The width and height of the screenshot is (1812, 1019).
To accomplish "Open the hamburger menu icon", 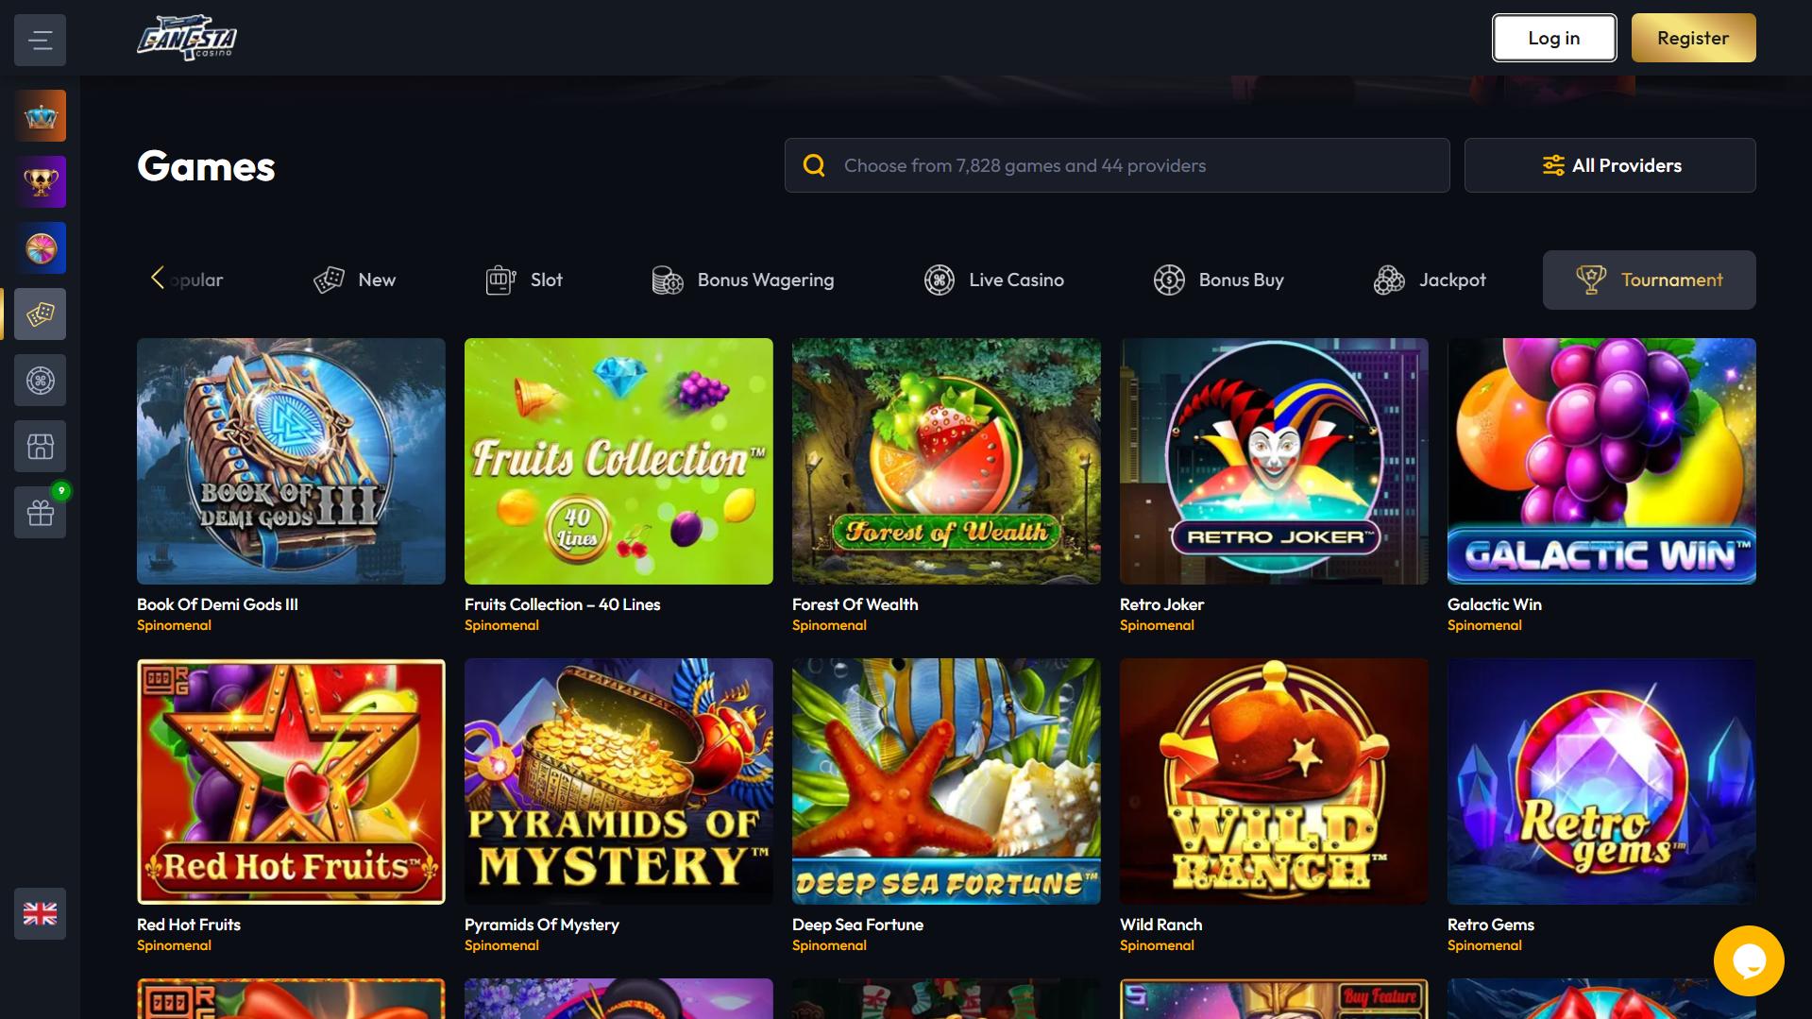I will (x=40, y=40).
